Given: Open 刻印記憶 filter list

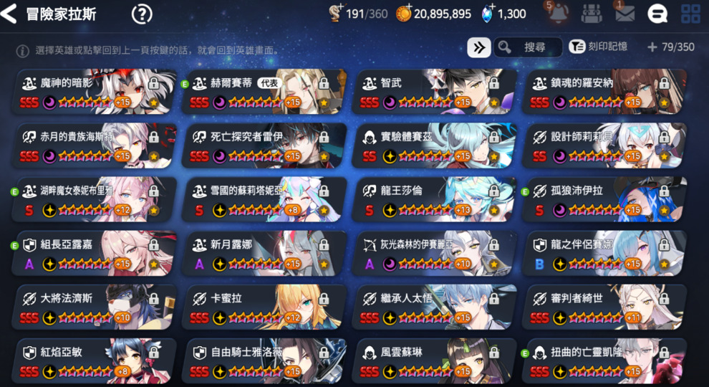Looking at the screenshot, I should (598, 47).
